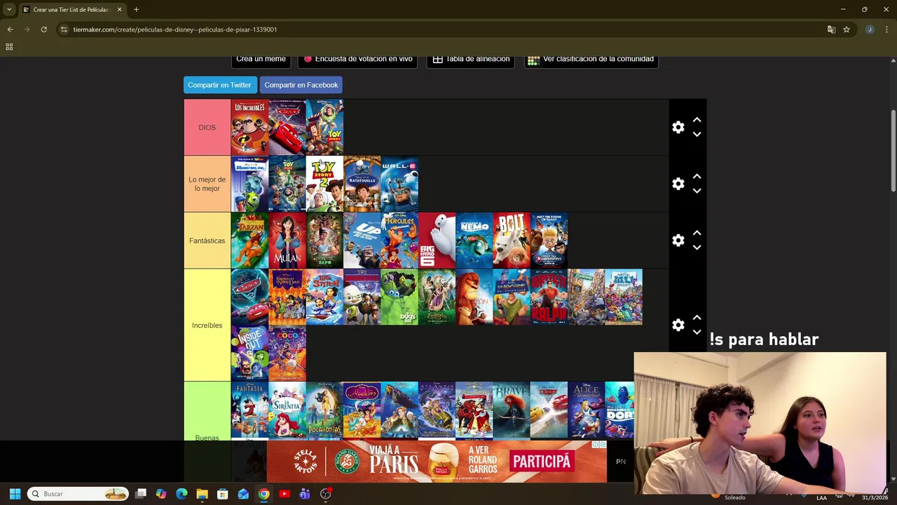The height and width of the screenshot is (505, 897).
Task: Open the Chrome apps grid shortcut
Action: point(9,47)
